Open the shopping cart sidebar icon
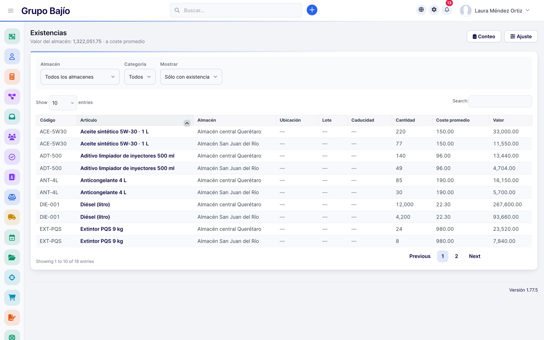 12,297
